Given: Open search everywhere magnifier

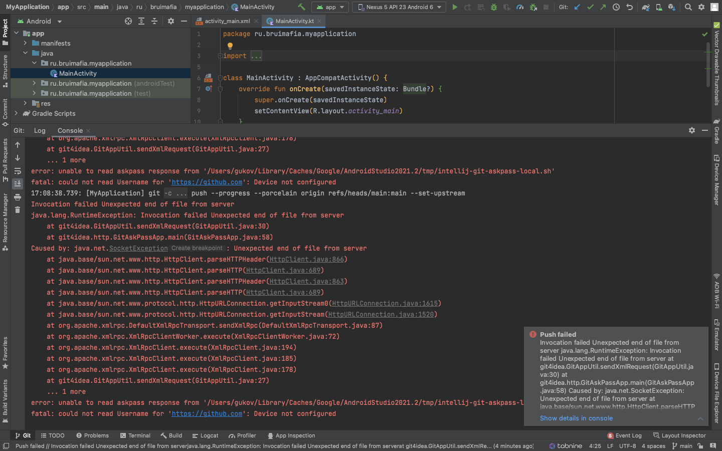Looking at the screenshot, I should pos(688,7).
